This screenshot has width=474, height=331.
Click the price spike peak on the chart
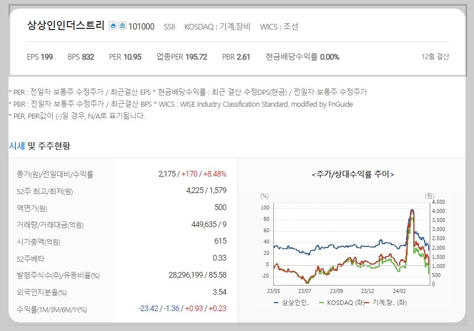pos(412,210)
